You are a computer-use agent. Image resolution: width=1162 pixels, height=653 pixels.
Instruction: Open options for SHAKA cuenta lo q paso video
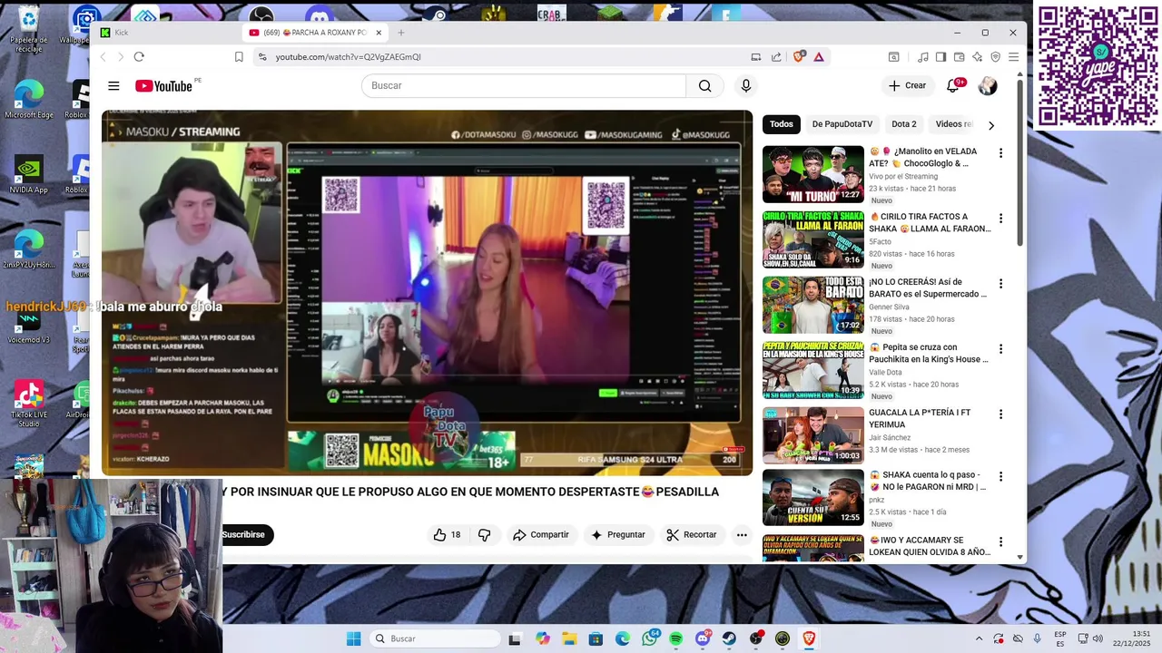pyautogui.click(x=1001, y=476)
